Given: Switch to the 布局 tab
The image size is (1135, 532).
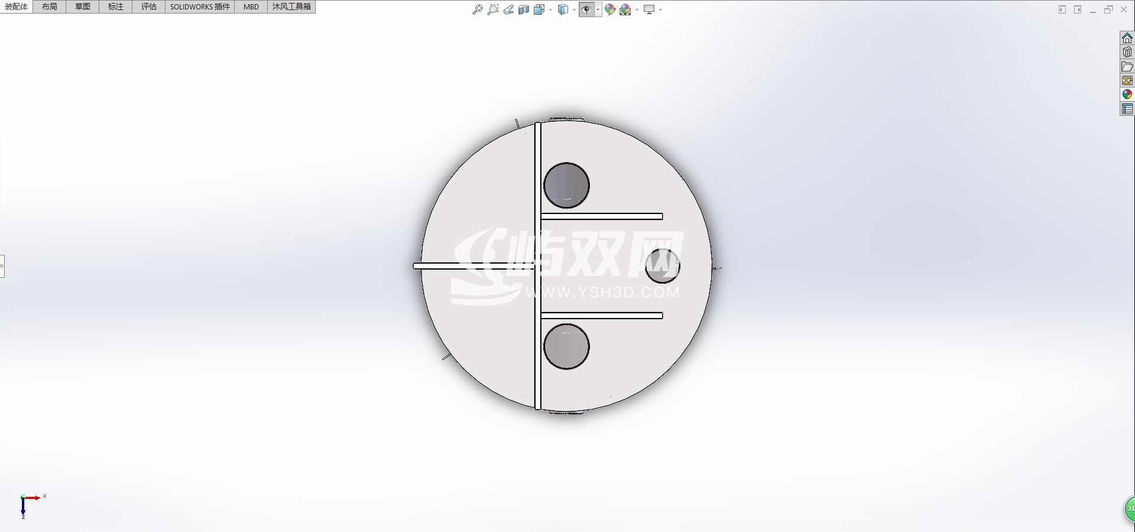Looking at the screenshot, I should tap(50, 7).
